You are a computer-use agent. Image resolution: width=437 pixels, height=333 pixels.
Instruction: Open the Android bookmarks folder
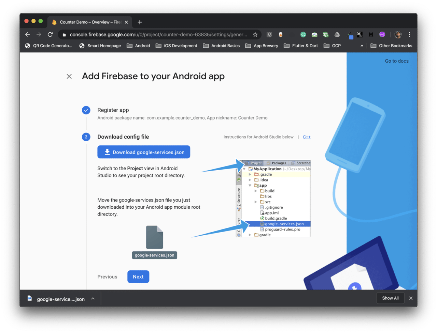pos(138,46)
